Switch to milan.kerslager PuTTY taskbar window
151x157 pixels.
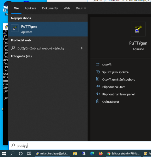click(52, 154)
